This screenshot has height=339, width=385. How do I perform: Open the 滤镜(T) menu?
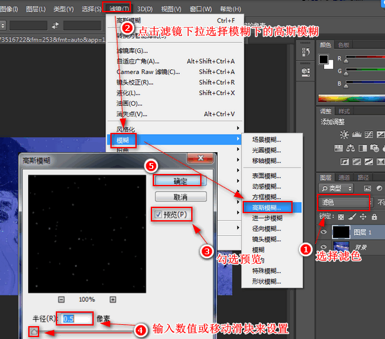[x=119, y=9]
